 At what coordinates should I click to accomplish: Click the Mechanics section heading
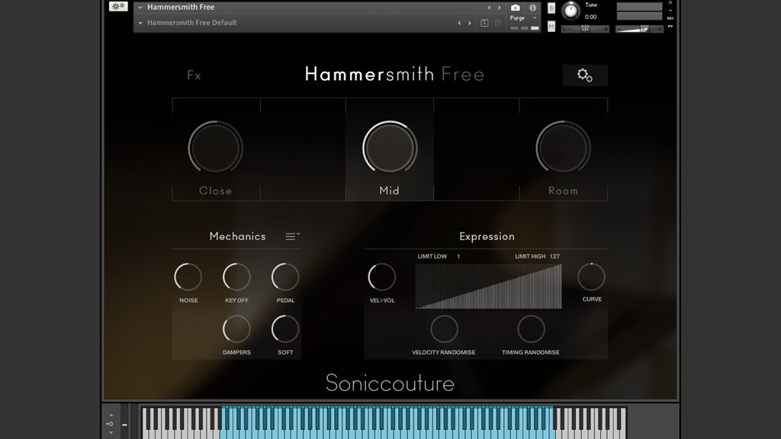tap(238, 236)
